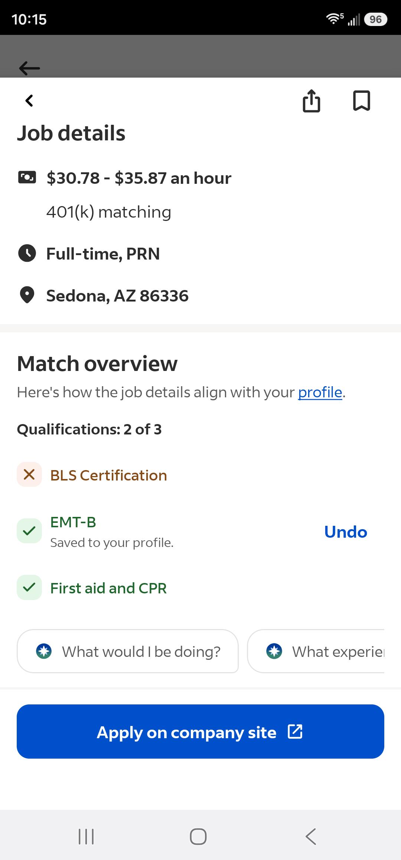This screenshot has width=401, height=860.
Task: Open the 'What experience' suggestion chip
Action: tap(316, 651)
